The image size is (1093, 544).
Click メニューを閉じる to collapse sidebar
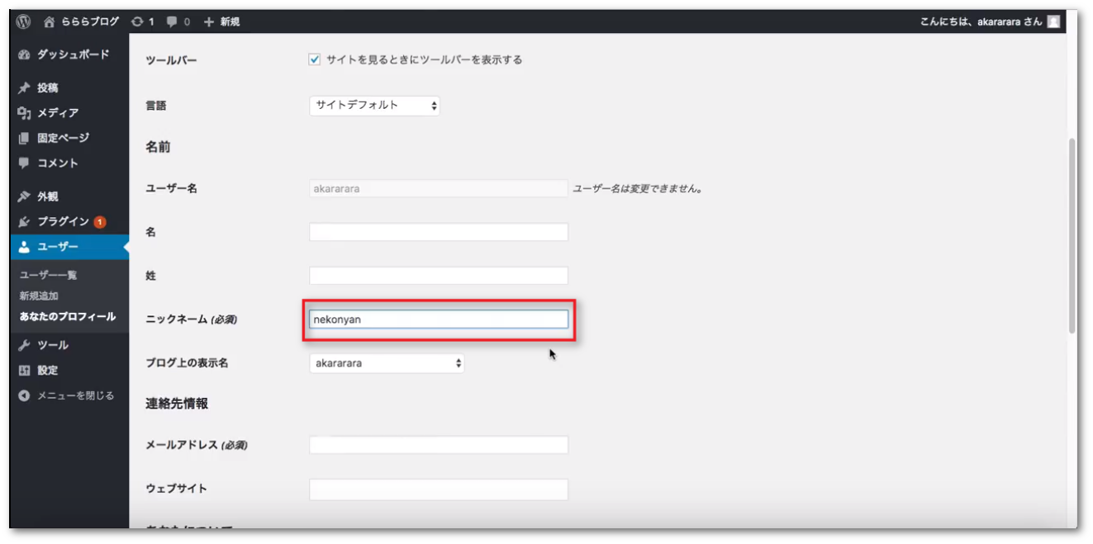pyautogui.click(x=76, y=395)
